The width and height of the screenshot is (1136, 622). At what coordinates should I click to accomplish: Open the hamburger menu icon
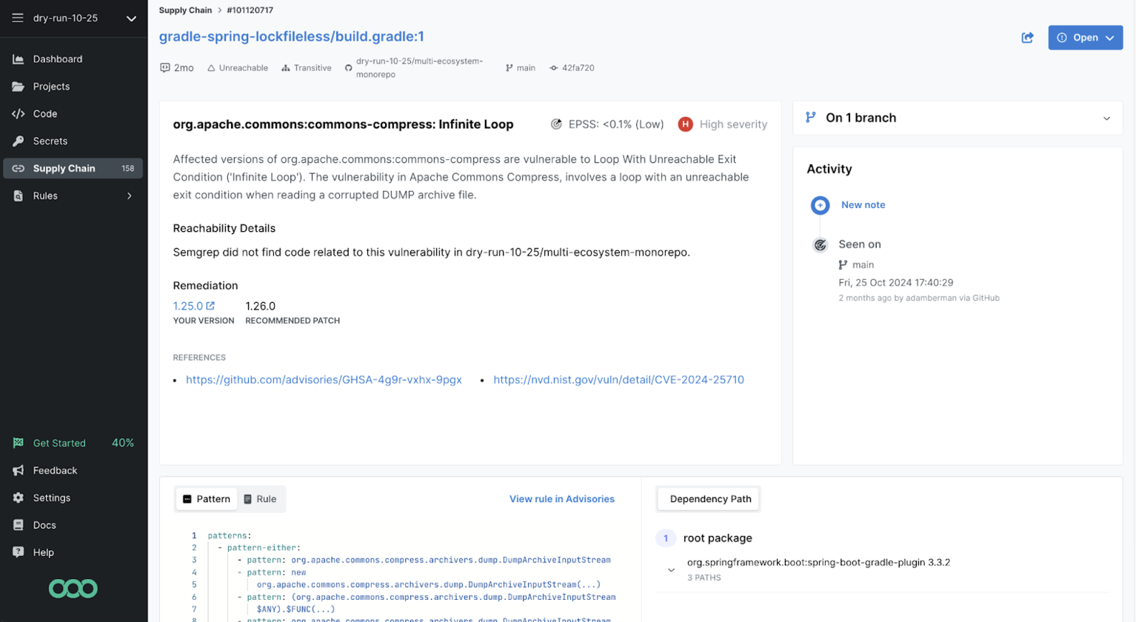[18, 18]
